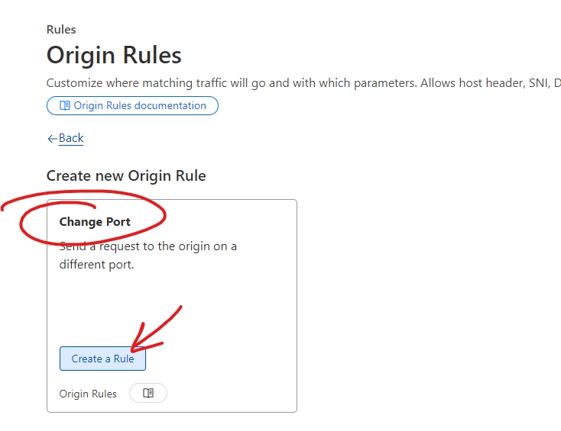Viewport: 561px width, 431px height.
Task: Click the Change Port card title
Action: 95,222
